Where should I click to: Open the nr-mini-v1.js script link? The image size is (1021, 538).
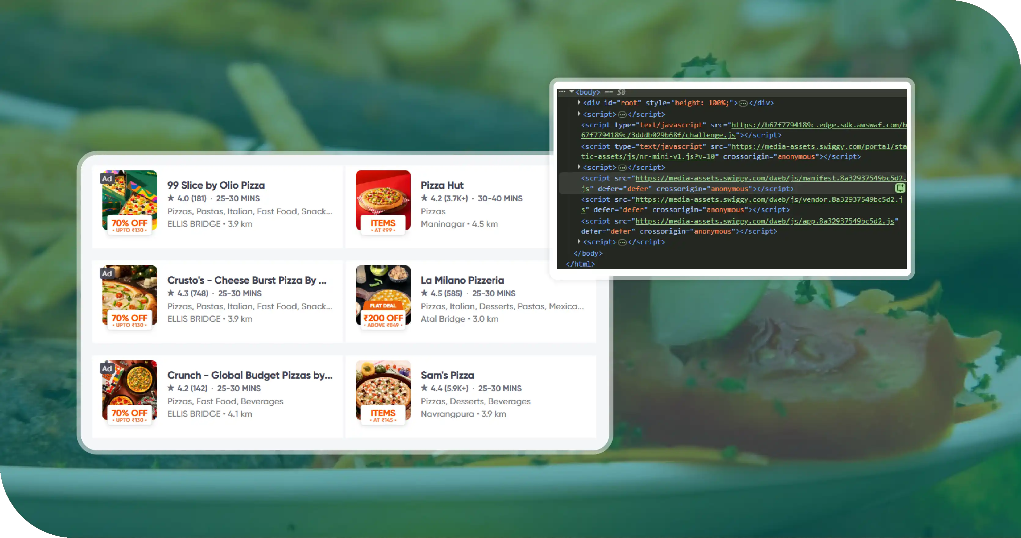744,151
